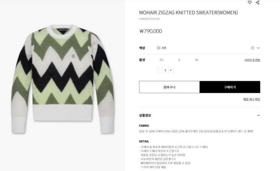Select the pink color swatch option
This screenshot has height=171, width=280.
click(252, 48)
